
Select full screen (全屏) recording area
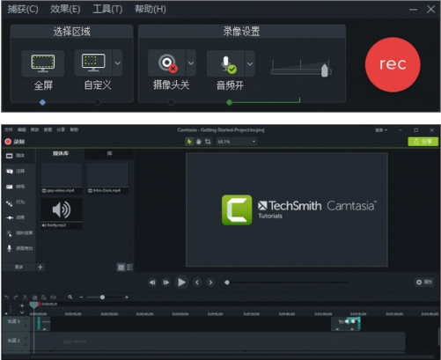[x=43, y=63]
